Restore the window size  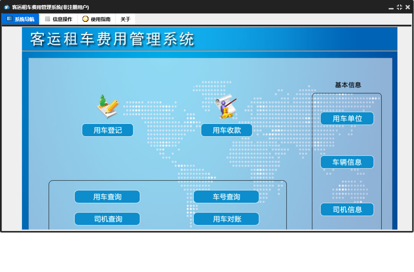coord(399,7)
